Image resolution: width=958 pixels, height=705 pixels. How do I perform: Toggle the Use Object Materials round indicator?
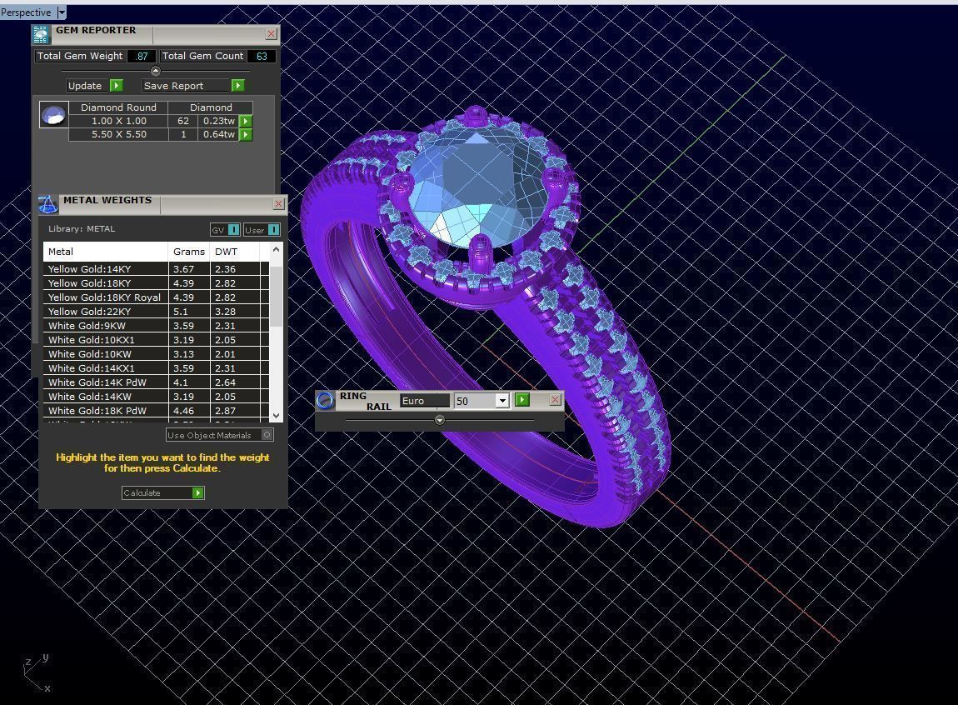pyautogui.click(x=267, y=435)
